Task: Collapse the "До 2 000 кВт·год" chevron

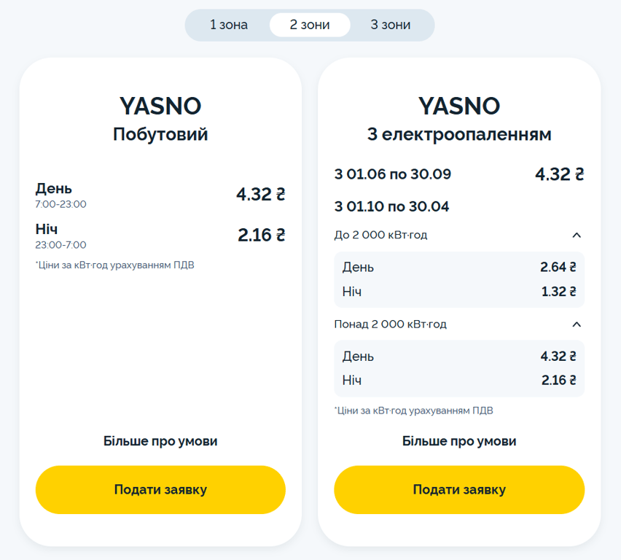Action: (x=576, y=235)
